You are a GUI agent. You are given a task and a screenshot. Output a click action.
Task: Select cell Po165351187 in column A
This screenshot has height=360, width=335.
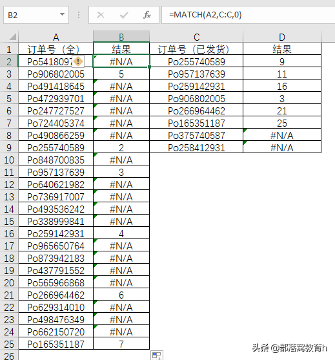(x=56, y=344)
